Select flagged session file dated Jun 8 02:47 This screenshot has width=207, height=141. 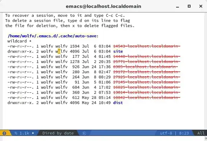(147, 72)
